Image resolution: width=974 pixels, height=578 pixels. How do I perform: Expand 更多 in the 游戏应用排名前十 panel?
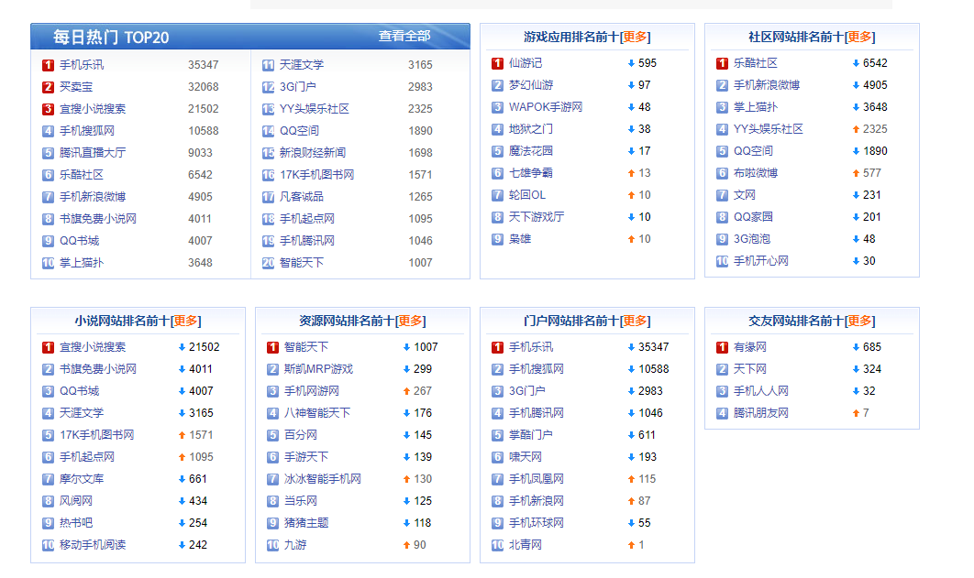click(x=635, y=37)
